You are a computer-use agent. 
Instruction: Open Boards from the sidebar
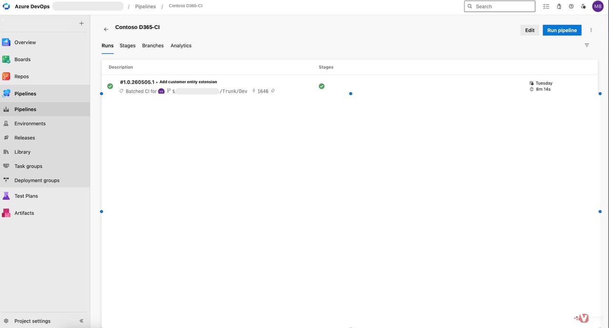[22, 59]
